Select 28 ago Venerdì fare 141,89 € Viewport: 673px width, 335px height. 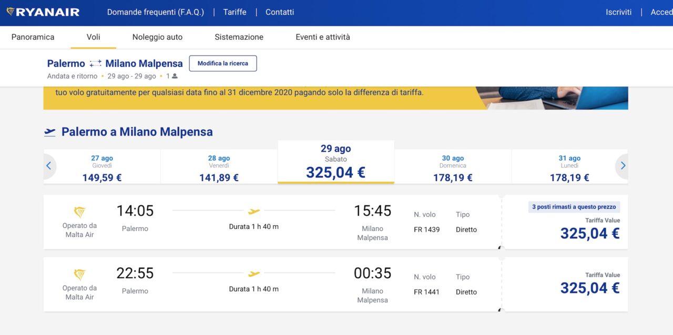coord(219,167)
